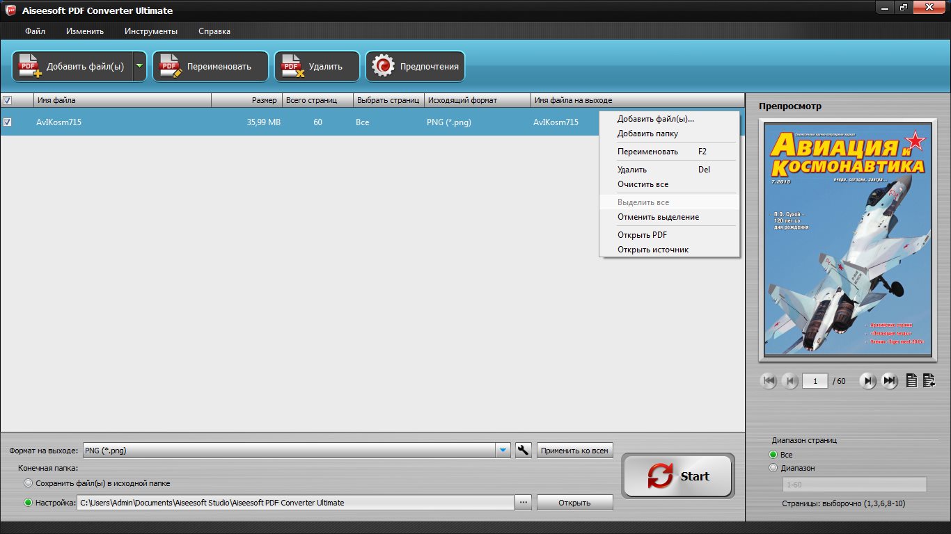Open the Инструменты menu

[151, 31]
